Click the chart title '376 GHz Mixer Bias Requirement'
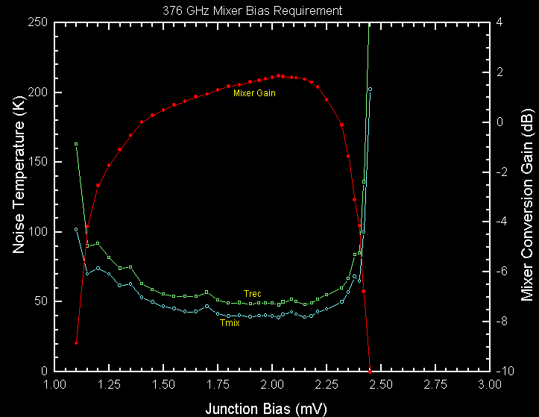 (x=253, y=10)
